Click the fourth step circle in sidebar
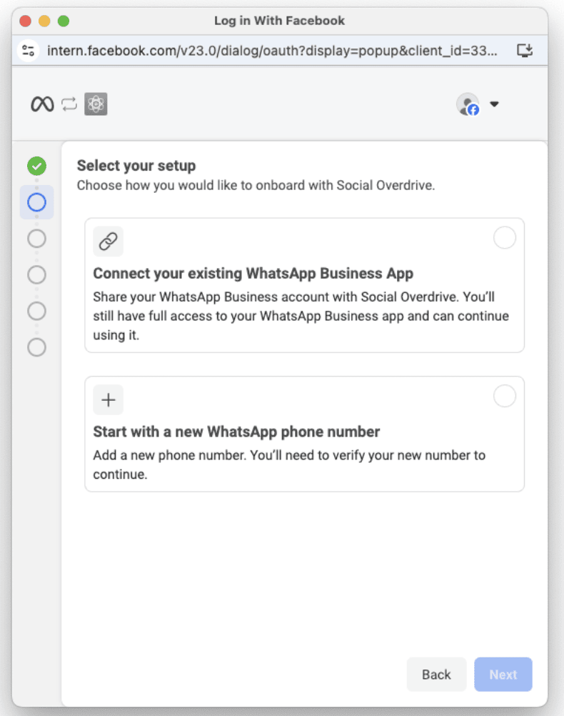Screen dimensions: 564x716 pyautogui.click(x=36, y=274)
